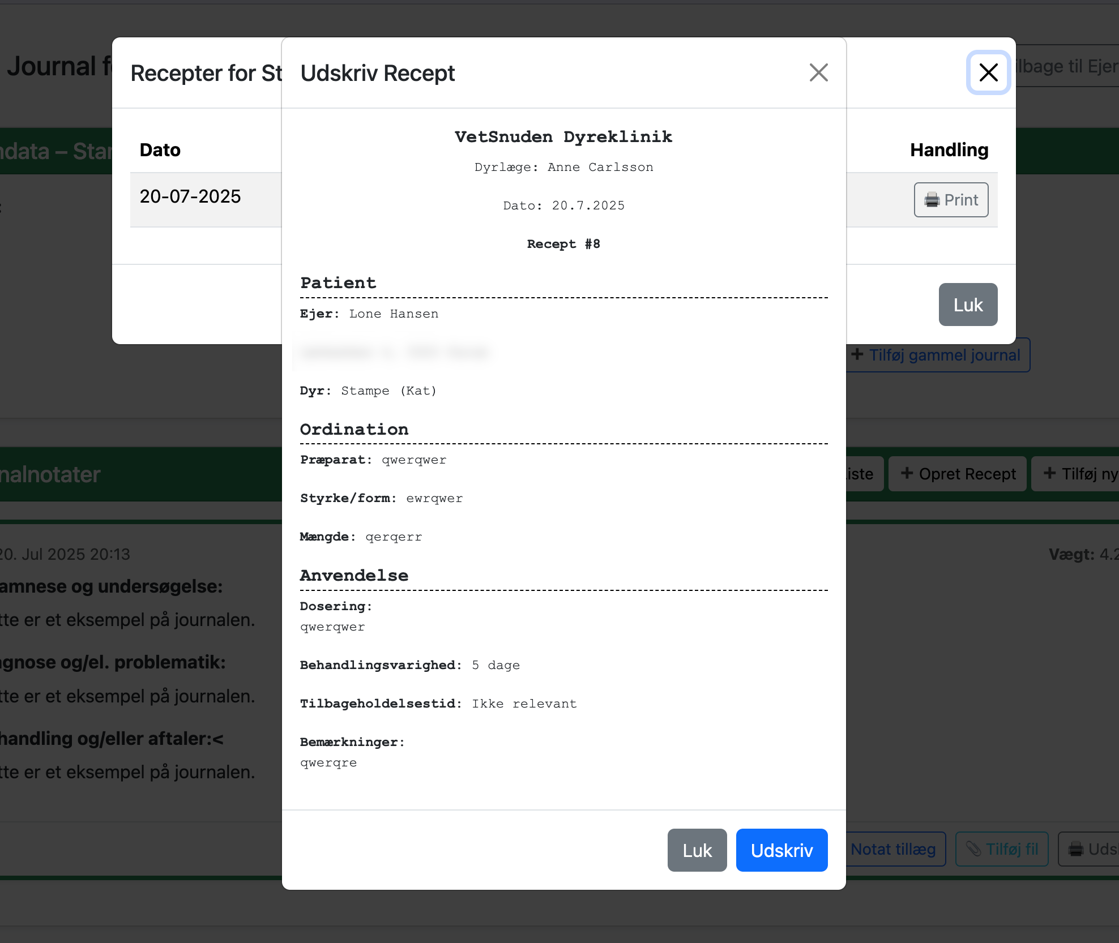1119x943 pixels.
Task: Click the Tilføj gammel journal link
Action: click(937, 355)
